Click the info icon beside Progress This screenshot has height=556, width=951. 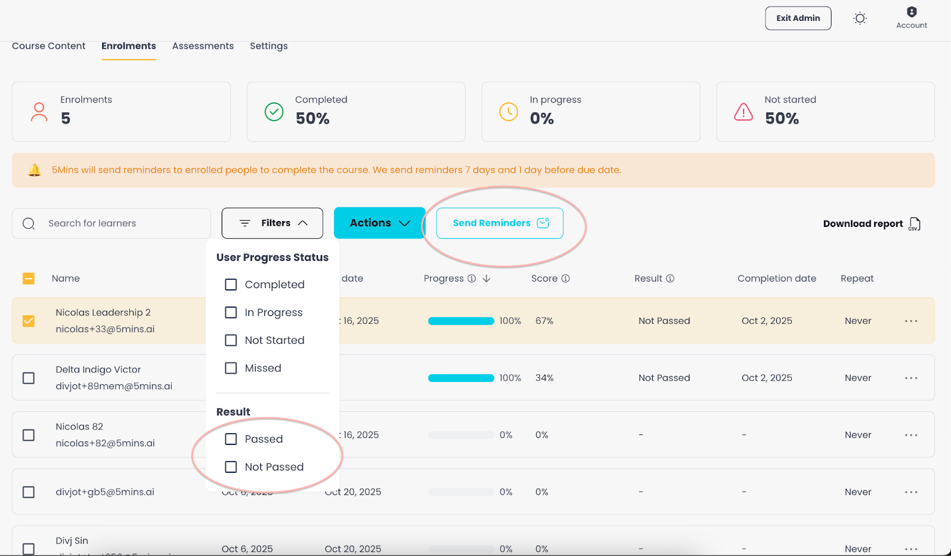(471, 279)
